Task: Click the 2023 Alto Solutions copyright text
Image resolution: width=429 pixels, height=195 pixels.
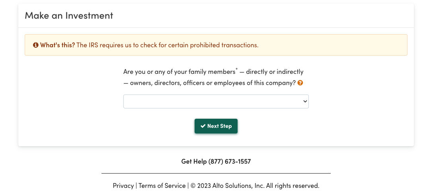Action: [x=227, y=186]
